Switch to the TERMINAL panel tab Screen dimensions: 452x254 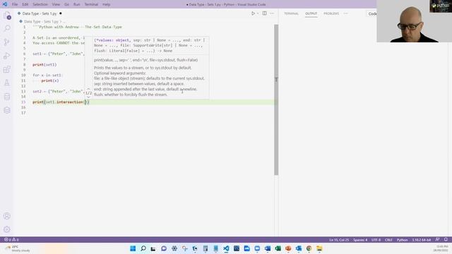click(291, 13)
